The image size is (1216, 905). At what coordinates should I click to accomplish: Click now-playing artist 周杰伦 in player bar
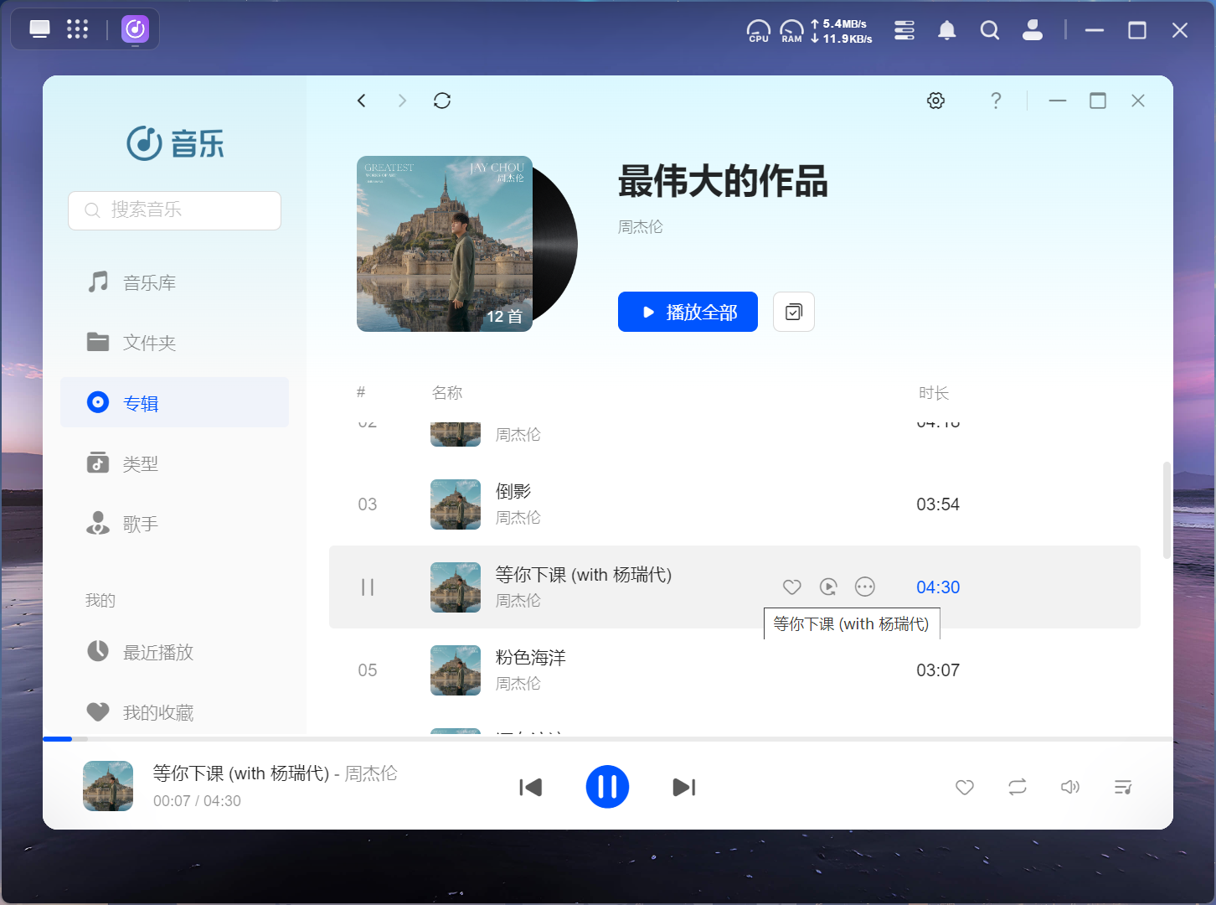tap(371, 773)
